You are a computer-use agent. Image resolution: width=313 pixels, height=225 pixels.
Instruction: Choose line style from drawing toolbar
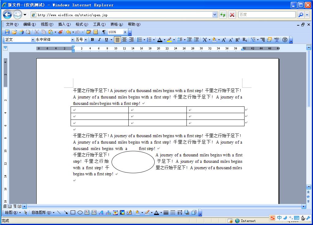pyautogui.click(x=166, y=212)
